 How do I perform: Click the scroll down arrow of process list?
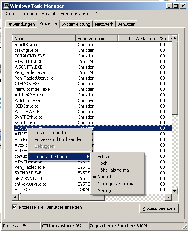tap(175, 191)
